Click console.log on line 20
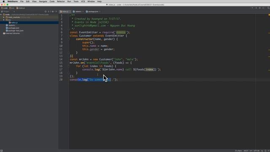This screenshot has width=270, height=152. (x=78, y=80)
